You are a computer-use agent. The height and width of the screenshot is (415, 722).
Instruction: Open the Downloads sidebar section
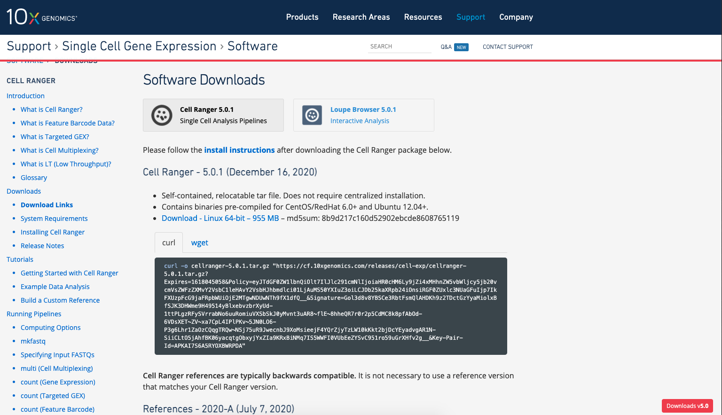[24, 191]
